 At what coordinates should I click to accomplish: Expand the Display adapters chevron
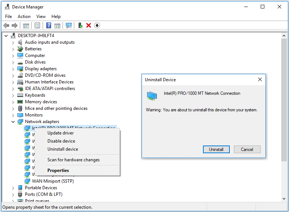tap(13, 69)
